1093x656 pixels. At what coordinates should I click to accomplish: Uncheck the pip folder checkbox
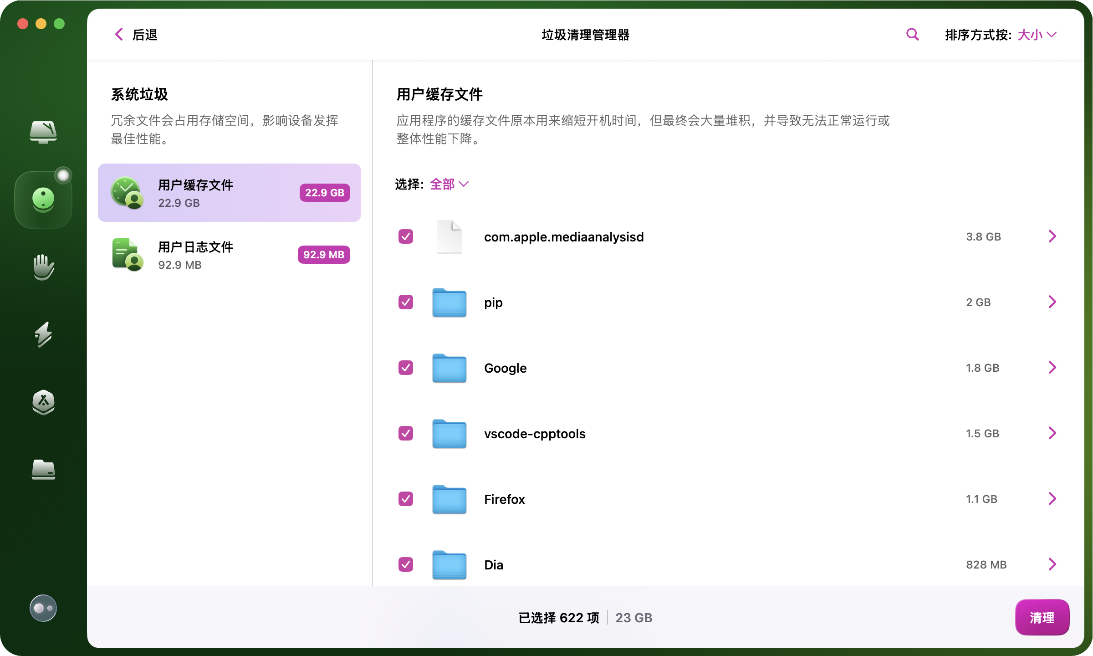[405, 302]
